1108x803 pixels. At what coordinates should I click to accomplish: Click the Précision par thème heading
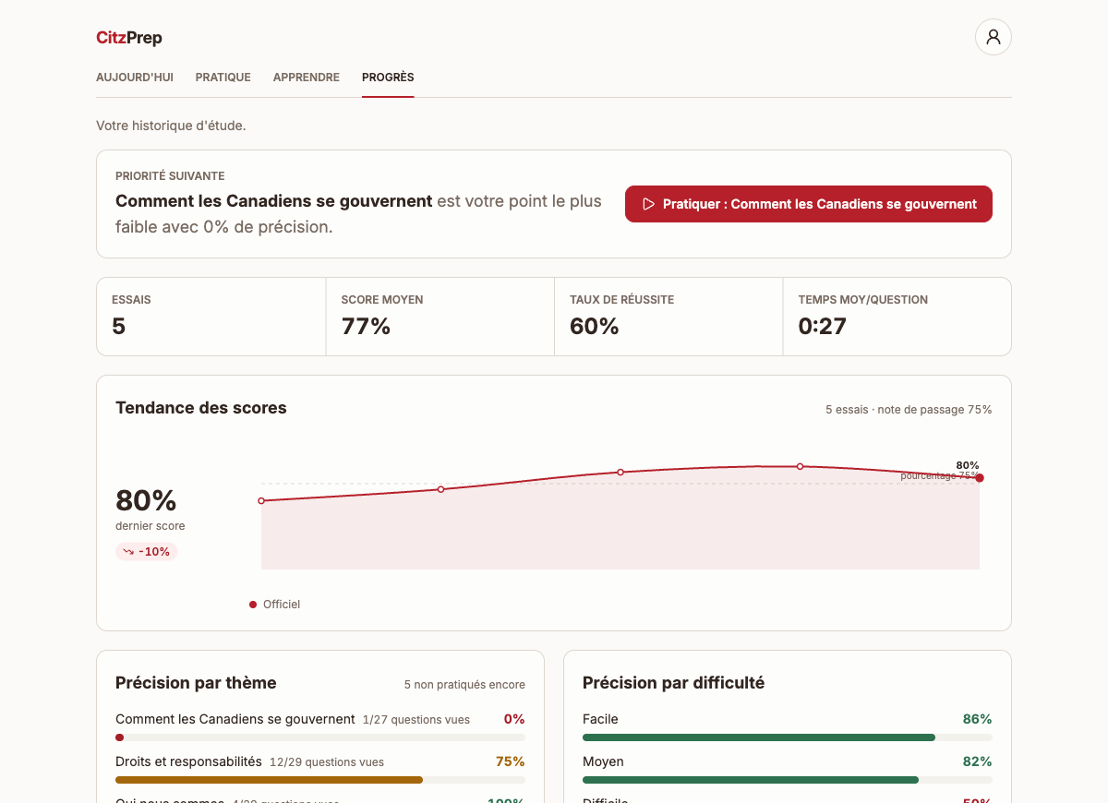click(x=196, y=683)
